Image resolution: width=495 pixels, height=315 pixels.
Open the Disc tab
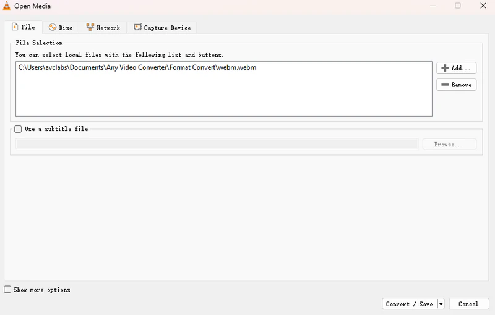coord(61,28)
